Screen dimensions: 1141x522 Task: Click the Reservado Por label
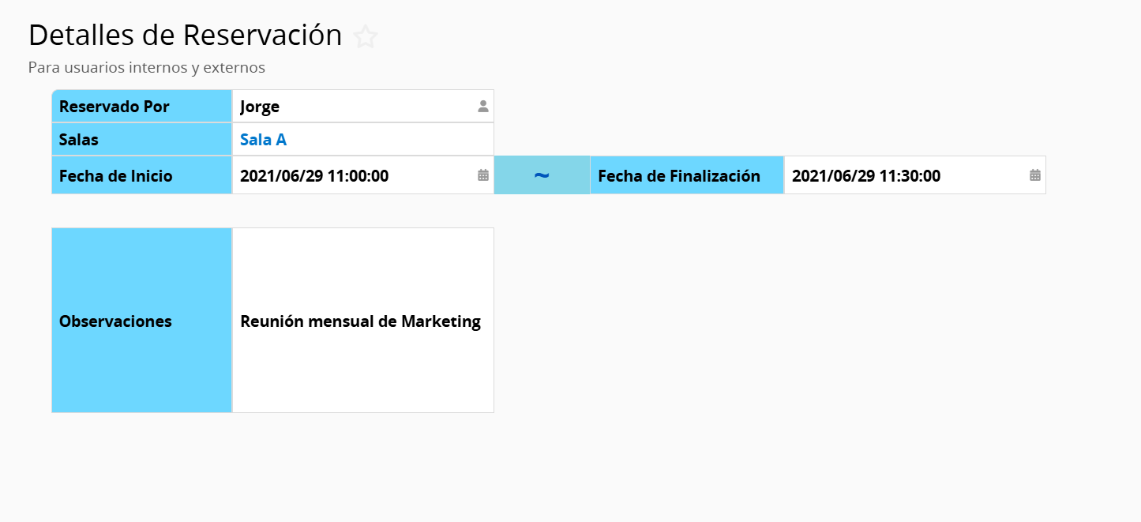coord(114,107)
